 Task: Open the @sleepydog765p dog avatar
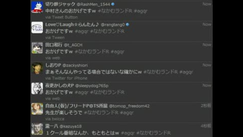(37, 89)
